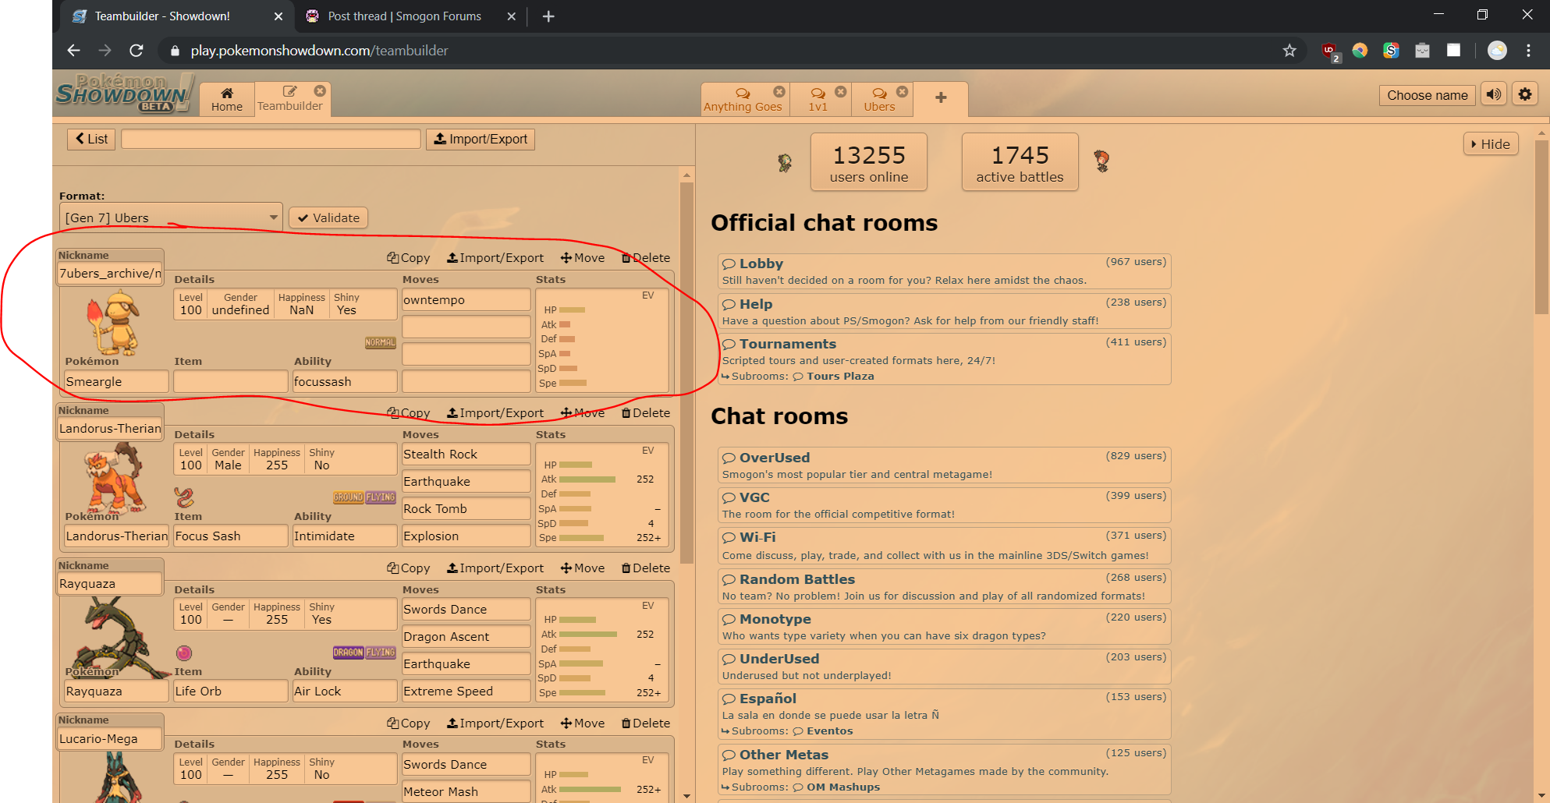Join the OverUsed chat room
1550x803 pixels.
point(944,465)
